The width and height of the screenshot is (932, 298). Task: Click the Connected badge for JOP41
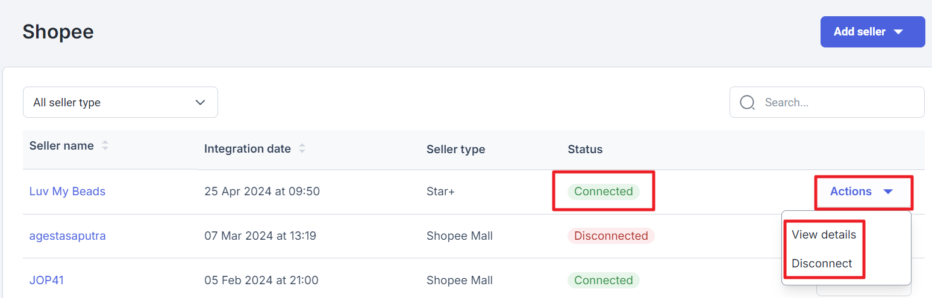pos(604,281)
